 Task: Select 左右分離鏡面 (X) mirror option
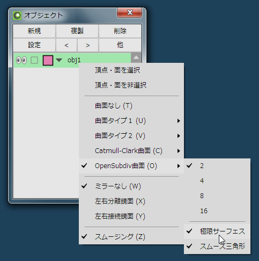pyautogui.click(x=131, y=201)
